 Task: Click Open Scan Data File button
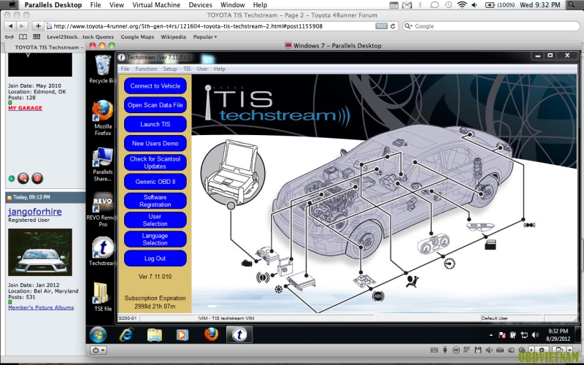(155, 105)
